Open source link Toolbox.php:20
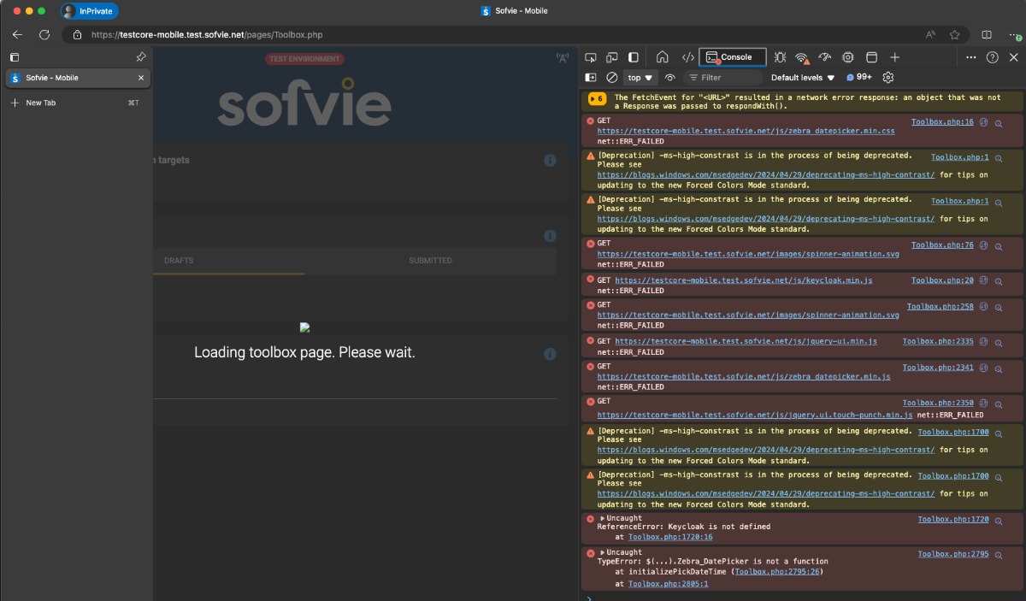Screen dimensions: 1026x601 pos(942,280)
